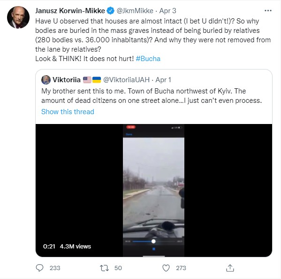Open the #Bucha hashtag link
The width and height of the screenshot is (281, 279).
[x=148, y=59]
